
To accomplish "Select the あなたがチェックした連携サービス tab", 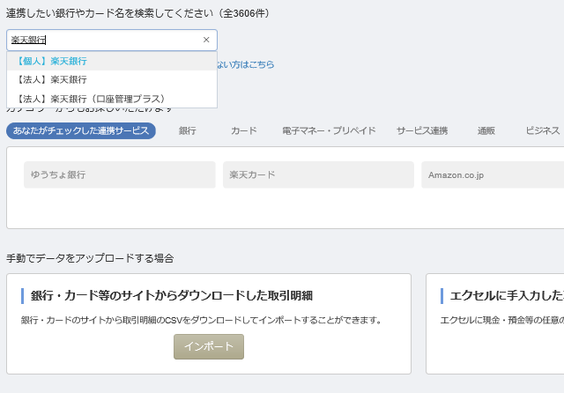I will [x=81, y=130].
